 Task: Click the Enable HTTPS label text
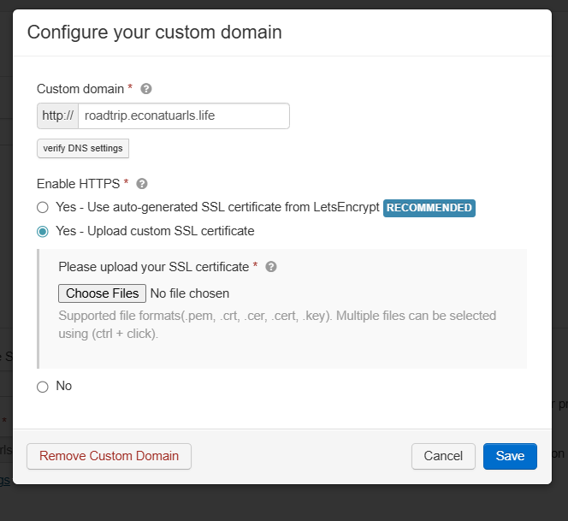(79, 184)
